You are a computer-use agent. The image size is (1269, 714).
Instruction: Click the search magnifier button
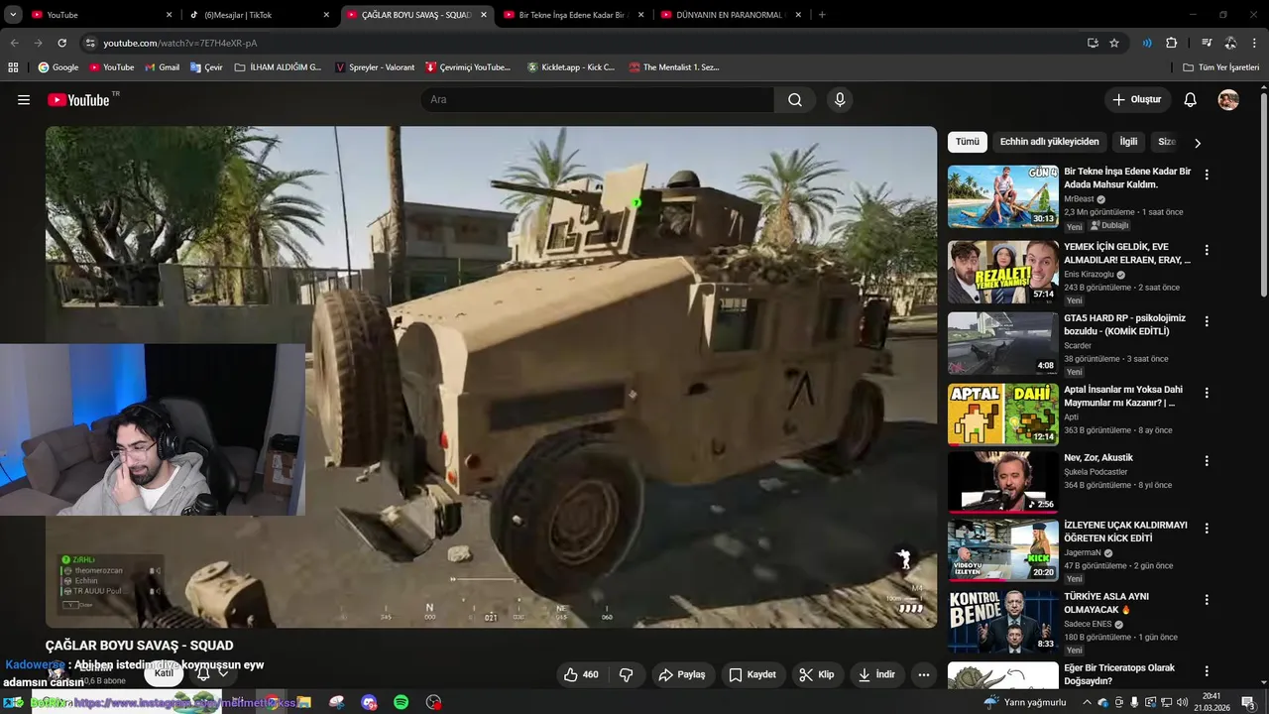pyautogui.click(x=795, y=99)
